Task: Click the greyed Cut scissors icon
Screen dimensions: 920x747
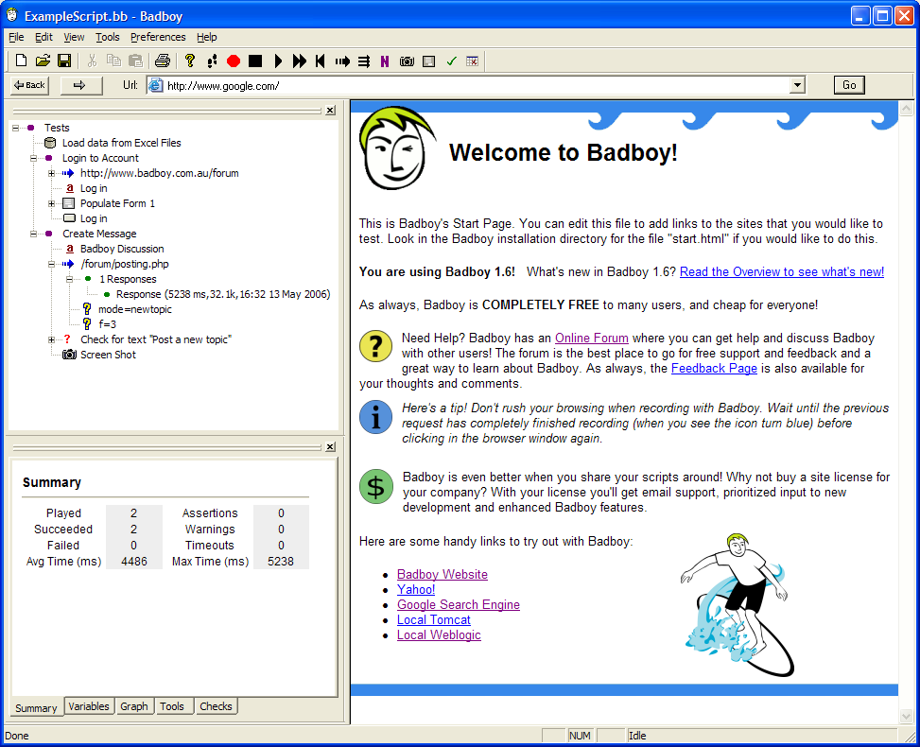Action: pos(92,61)
